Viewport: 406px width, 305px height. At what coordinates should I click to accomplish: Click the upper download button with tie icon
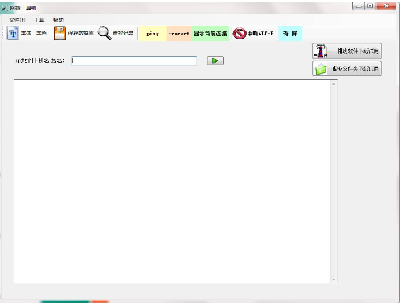click(x=347, y=51)
